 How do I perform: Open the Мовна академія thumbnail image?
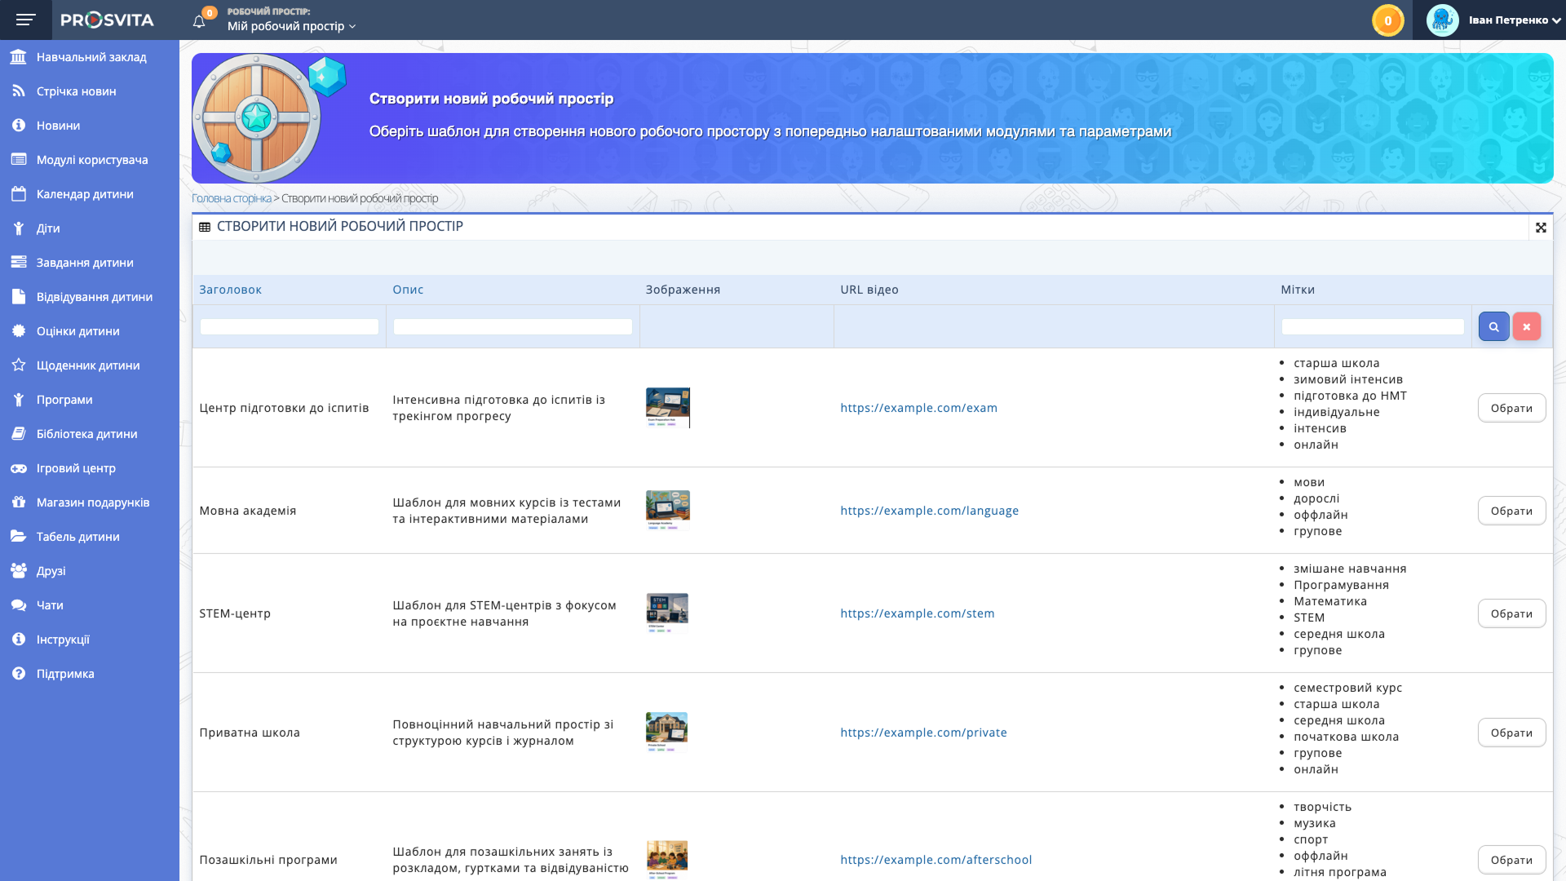[x=668, y=510]
